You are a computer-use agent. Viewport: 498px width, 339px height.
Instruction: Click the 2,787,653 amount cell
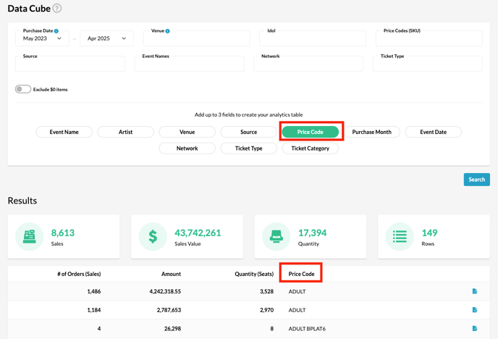tap(169, 310)
